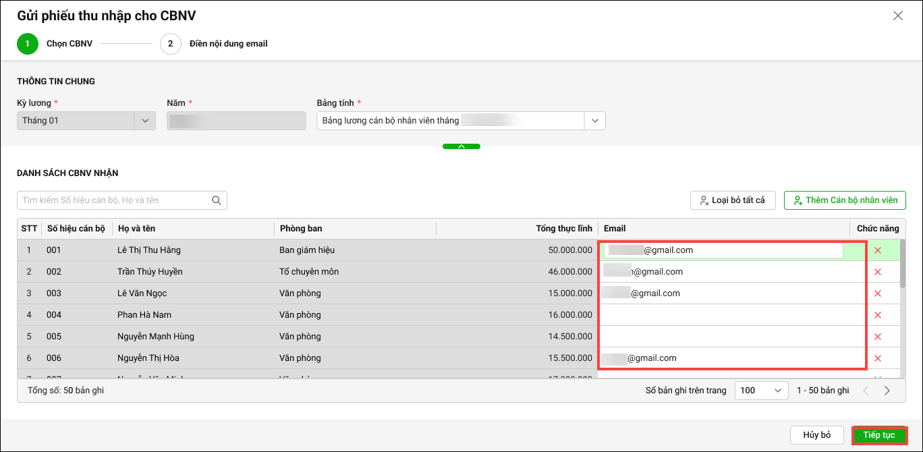Go to next page arrow
The image size is (923, 452).
(887, 391)
